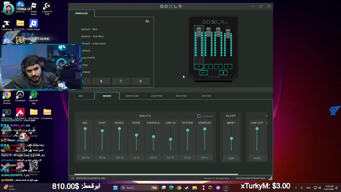Click the copy profile icon
The width and height of the screenshot is (341, 192).
121,81
